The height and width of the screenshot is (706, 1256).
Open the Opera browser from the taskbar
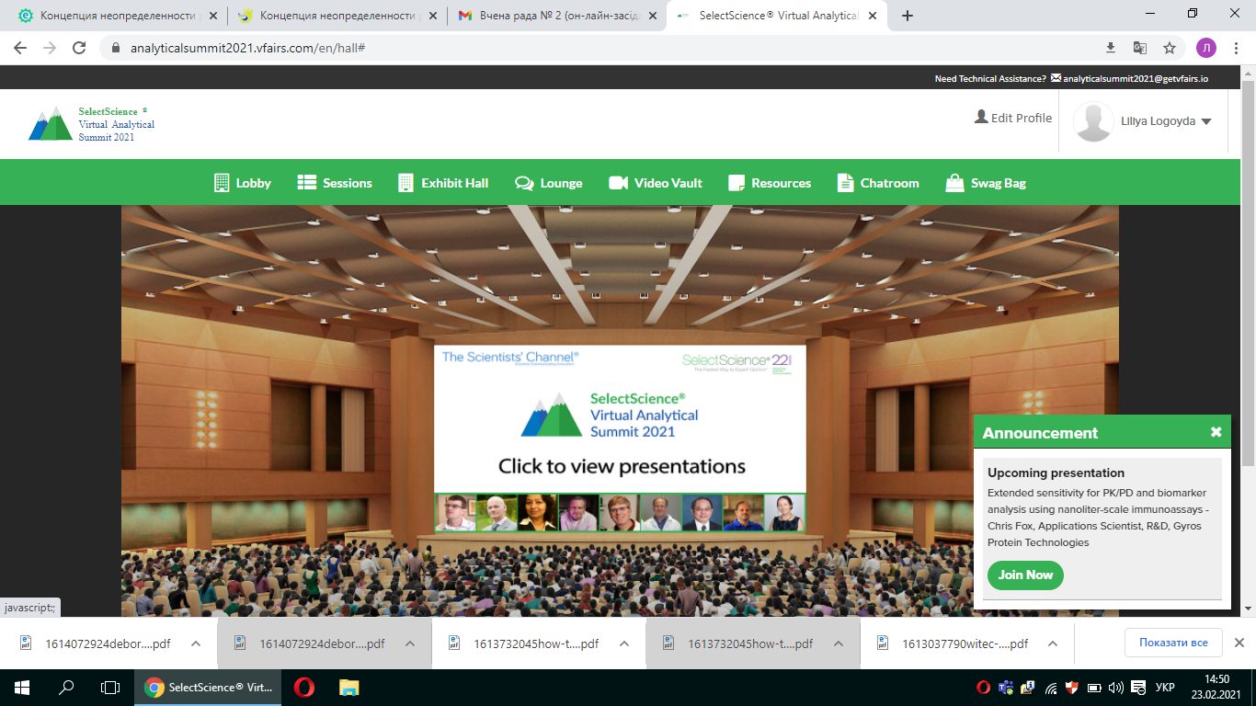[303, 688]
